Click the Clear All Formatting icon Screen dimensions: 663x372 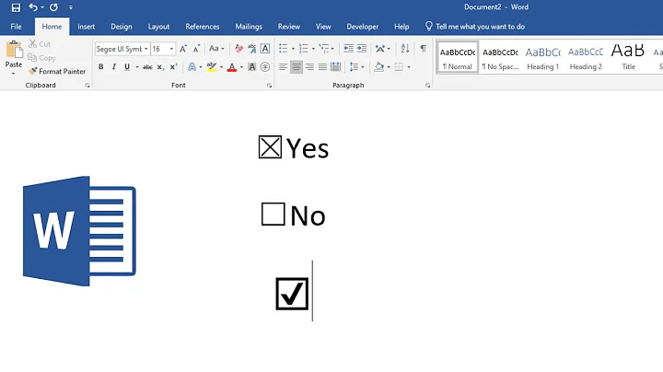tap(238, 49)
